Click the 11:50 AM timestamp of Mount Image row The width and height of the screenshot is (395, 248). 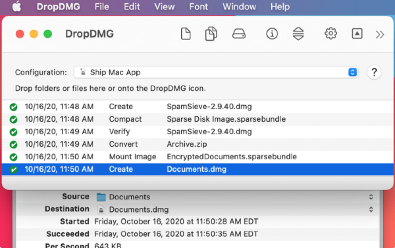point(59,157)
